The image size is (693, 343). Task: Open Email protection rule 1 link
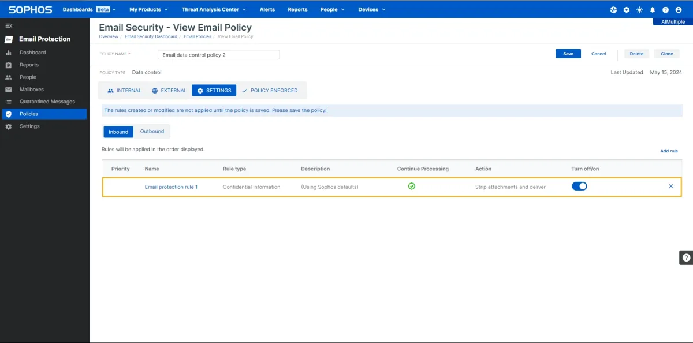click(171, 187)
